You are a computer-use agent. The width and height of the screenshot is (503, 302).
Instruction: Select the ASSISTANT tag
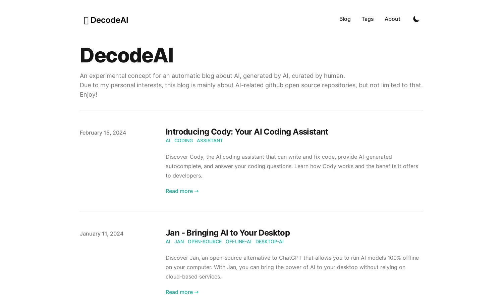210,141
